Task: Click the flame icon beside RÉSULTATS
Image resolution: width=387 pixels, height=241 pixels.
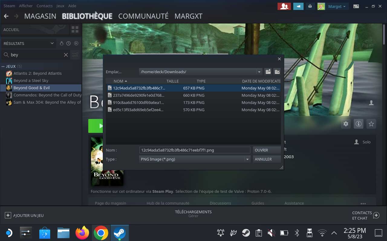Action: coord(62,43)
